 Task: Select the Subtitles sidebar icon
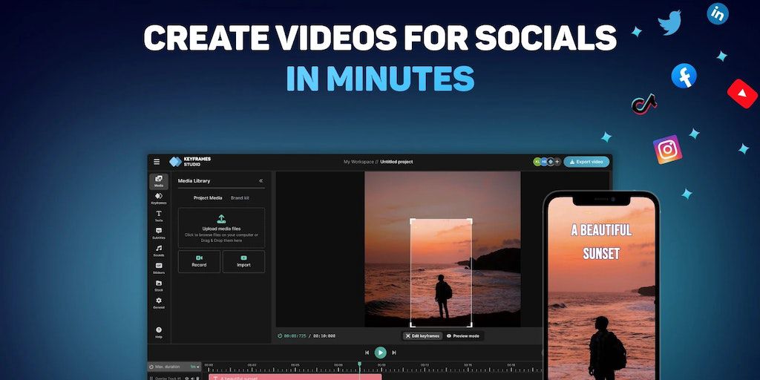[159, 233]
